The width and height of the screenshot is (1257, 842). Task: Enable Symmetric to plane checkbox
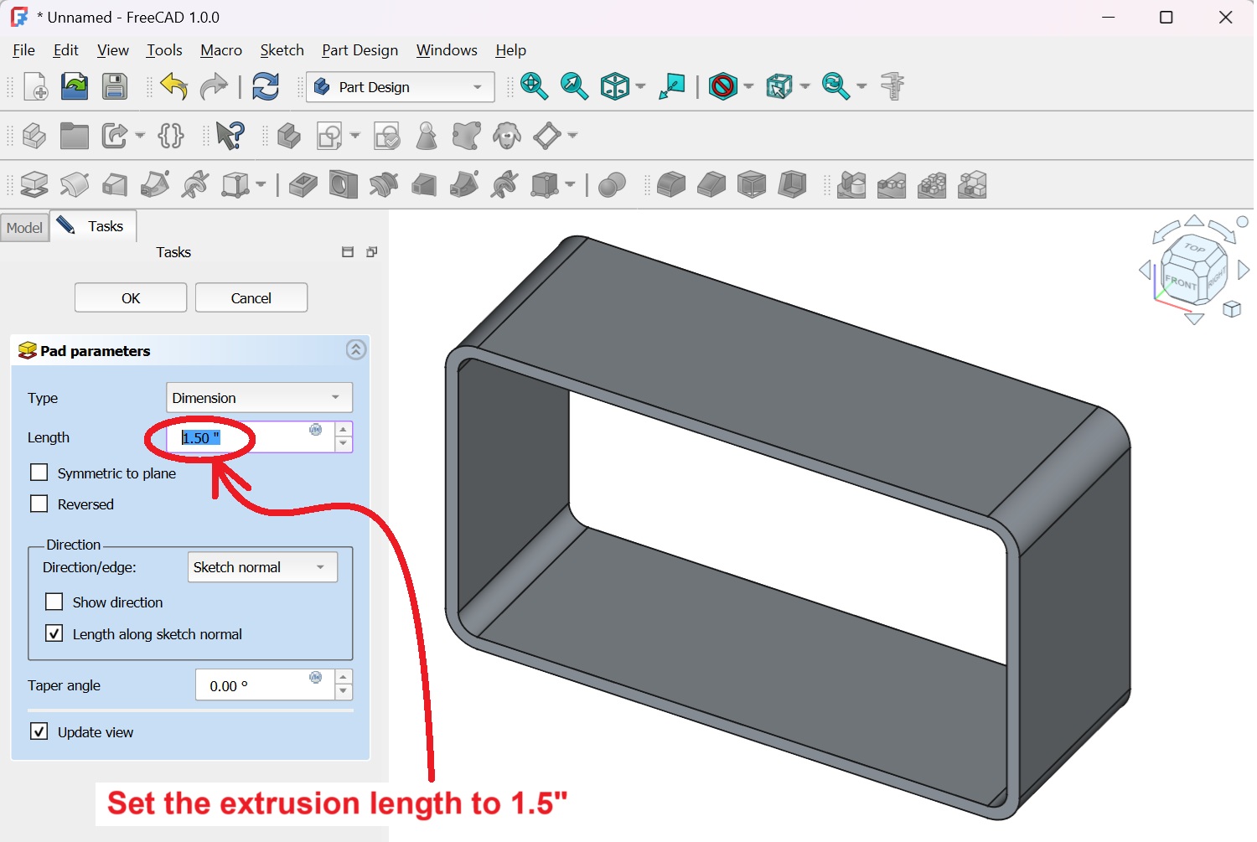[x=39, y=473]
